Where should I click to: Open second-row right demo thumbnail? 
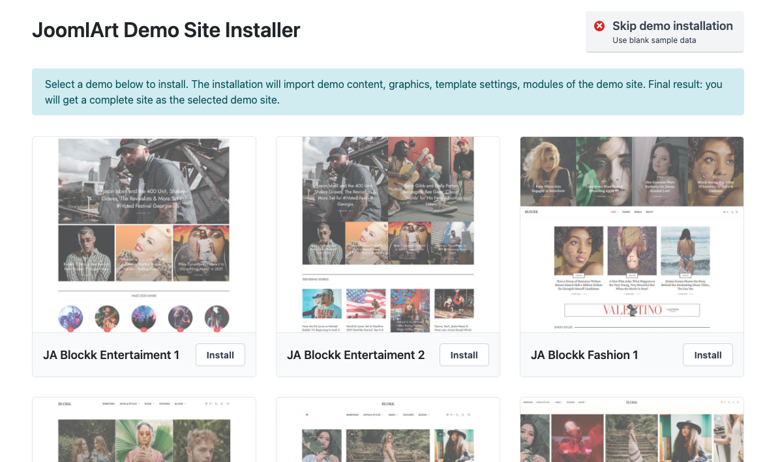click(632, 429)
